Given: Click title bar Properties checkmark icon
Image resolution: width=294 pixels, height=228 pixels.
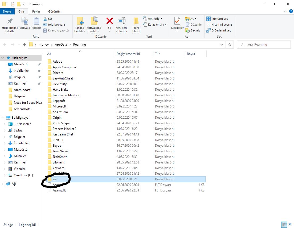Looking at the screenshot, I should coord(13,4).
